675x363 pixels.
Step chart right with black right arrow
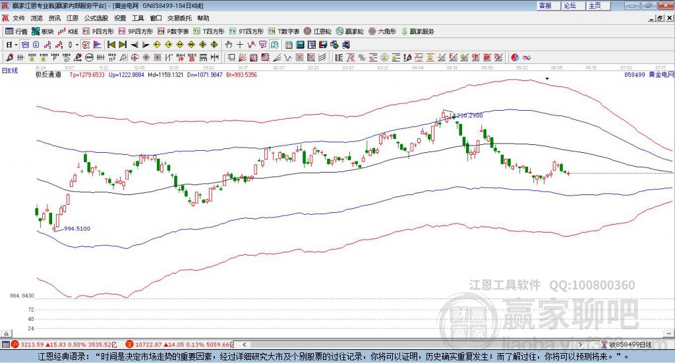click(146, 45)
